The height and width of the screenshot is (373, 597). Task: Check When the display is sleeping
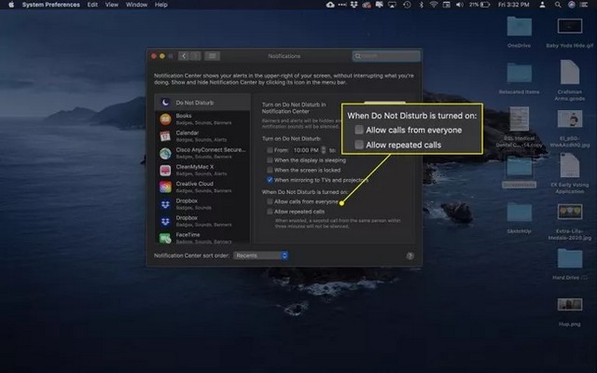click(270, 160)
